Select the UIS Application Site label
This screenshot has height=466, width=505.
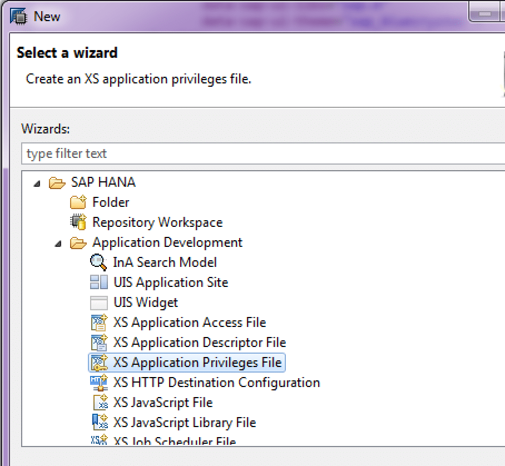click(171, 282)
